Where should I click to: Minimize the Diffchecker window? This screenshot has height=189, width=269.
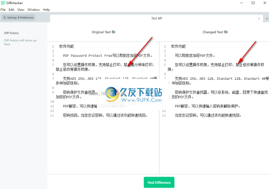(x=241, y=3)
